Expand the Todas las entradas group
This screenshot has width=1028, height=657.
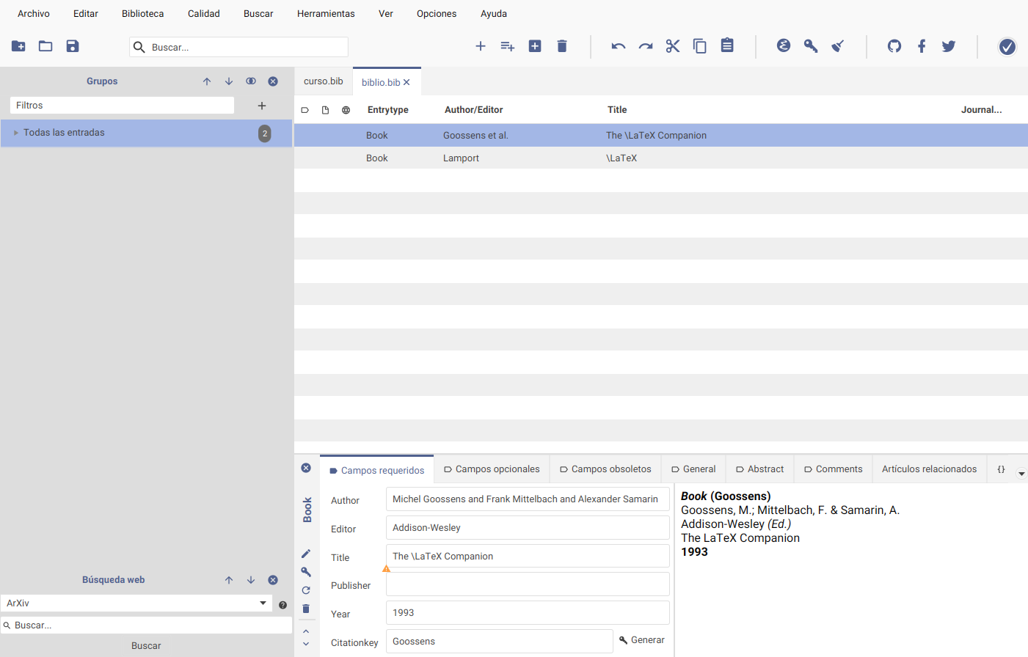click(x=16, y=133)
